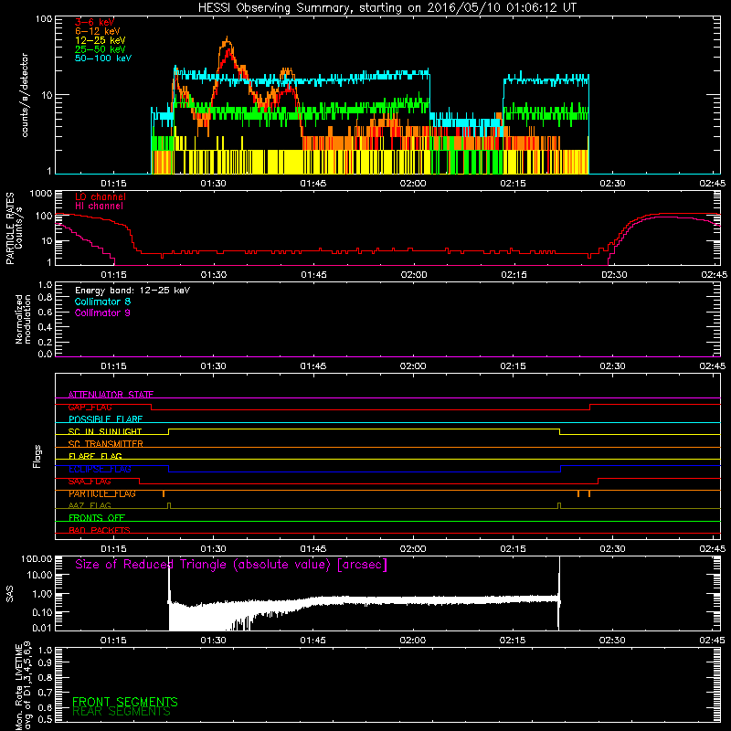Viewport: 731px width, 731px height.
Task: Click the Normalized modulation axis label
Action: tap(23, 319)
